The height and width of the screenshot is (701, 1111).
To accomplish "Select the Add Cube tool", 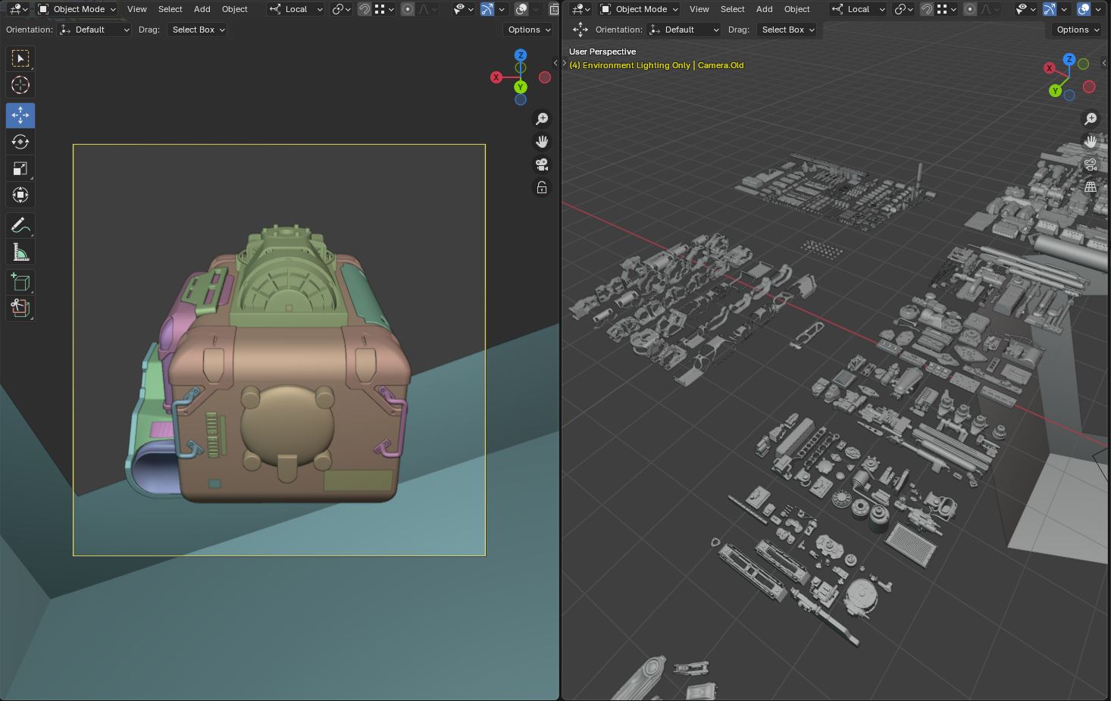I will 20,282.
